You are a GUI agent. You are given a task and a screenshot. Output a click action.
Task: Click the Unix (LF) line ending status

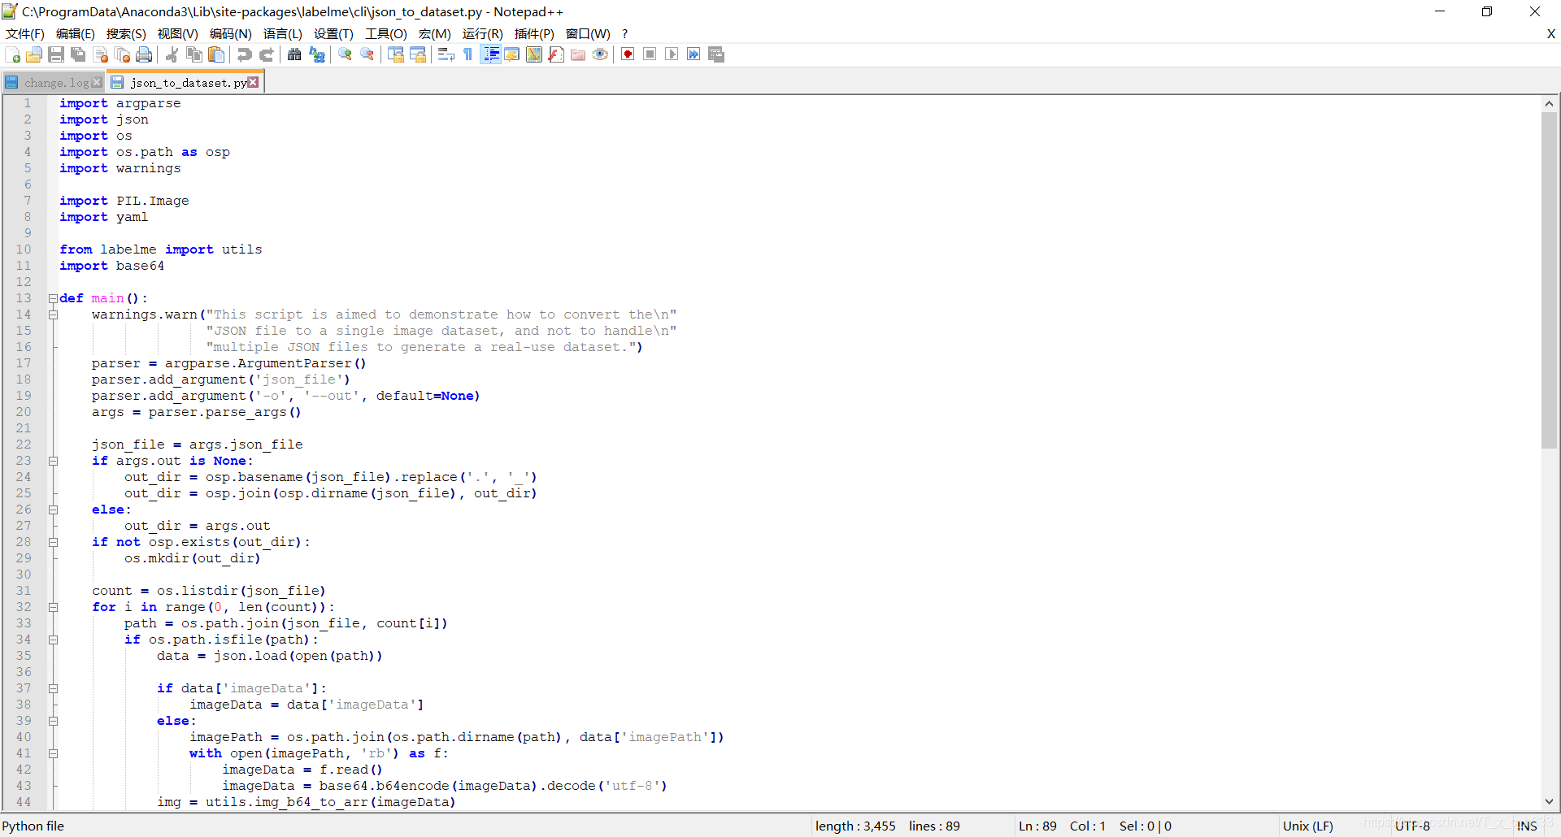1307,826
